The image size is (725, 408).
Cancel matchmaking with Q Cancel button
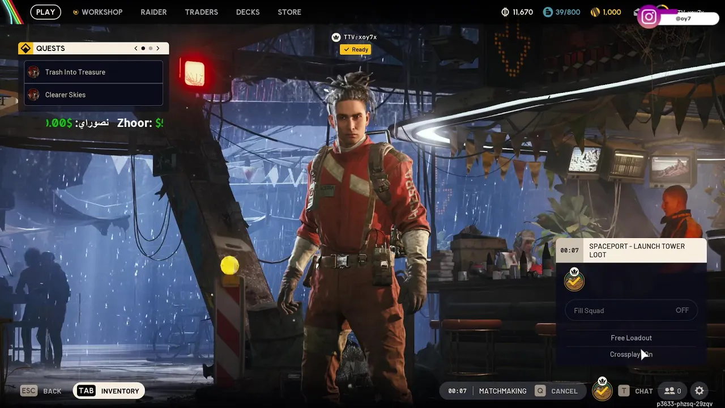tap(556, 391)
